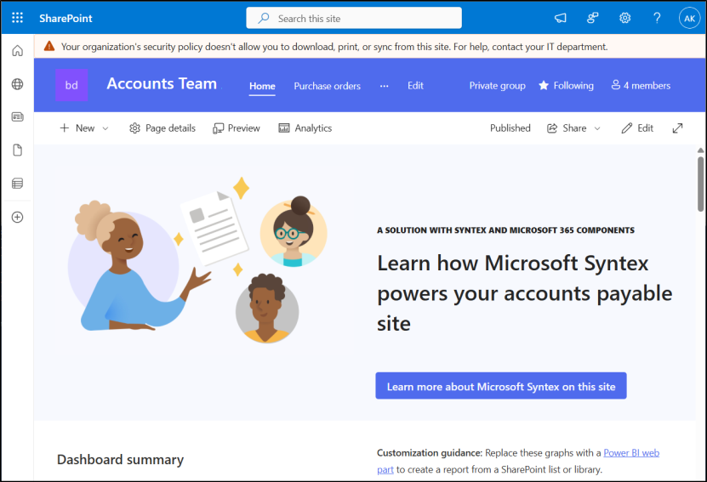Click the Accounts Team site title

[x=162, y=84]
